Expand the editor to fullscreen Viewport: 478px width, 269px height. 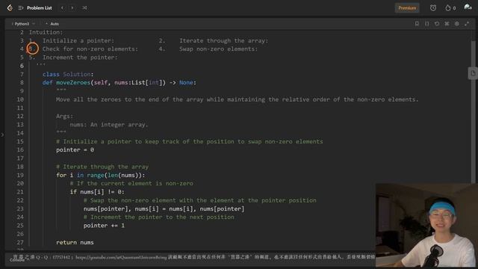pyautogui.click(x=467, y=24)
